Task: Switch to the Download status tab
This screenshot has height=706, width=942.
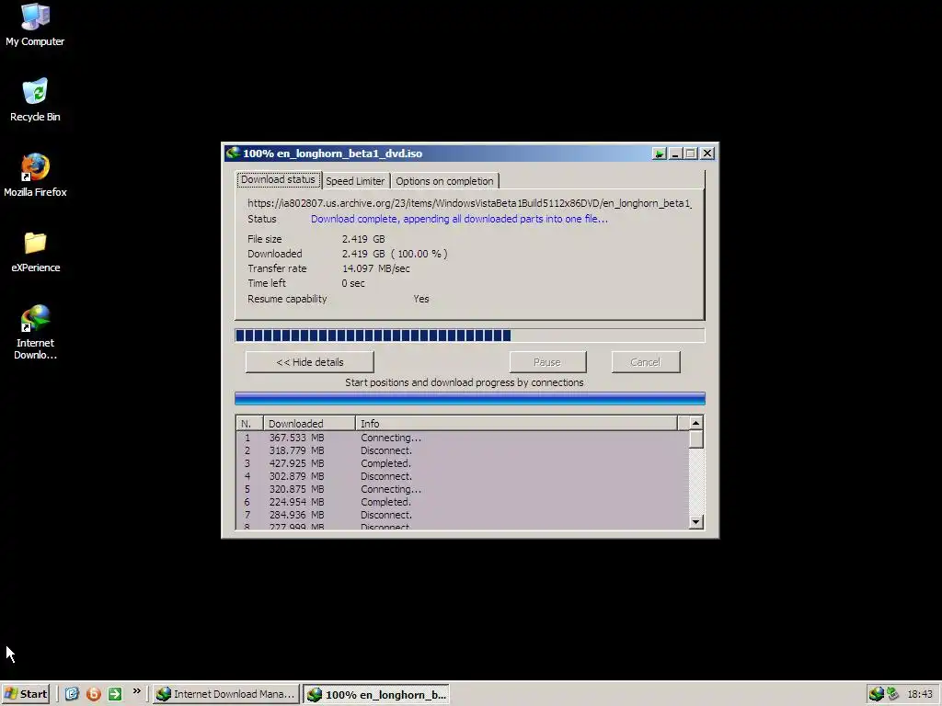Action: 278,179
